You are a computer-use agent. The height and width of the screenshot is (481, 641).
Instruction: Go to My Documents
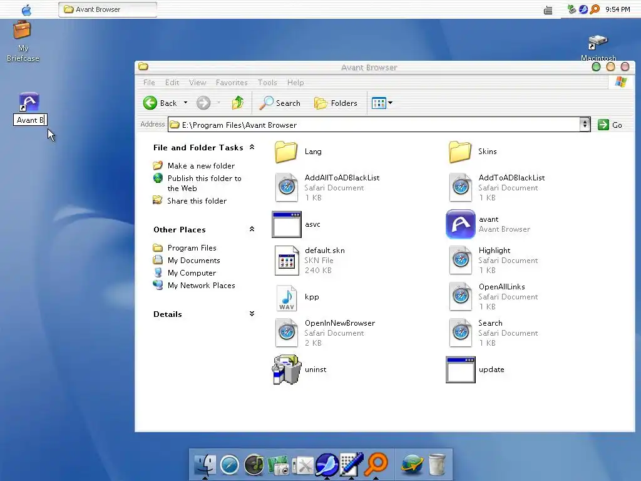pos(194,261)
